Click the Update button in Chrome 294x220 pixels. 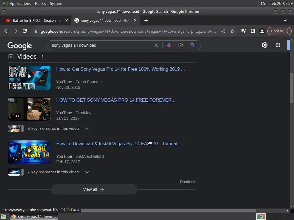click(x=277, y=31)
